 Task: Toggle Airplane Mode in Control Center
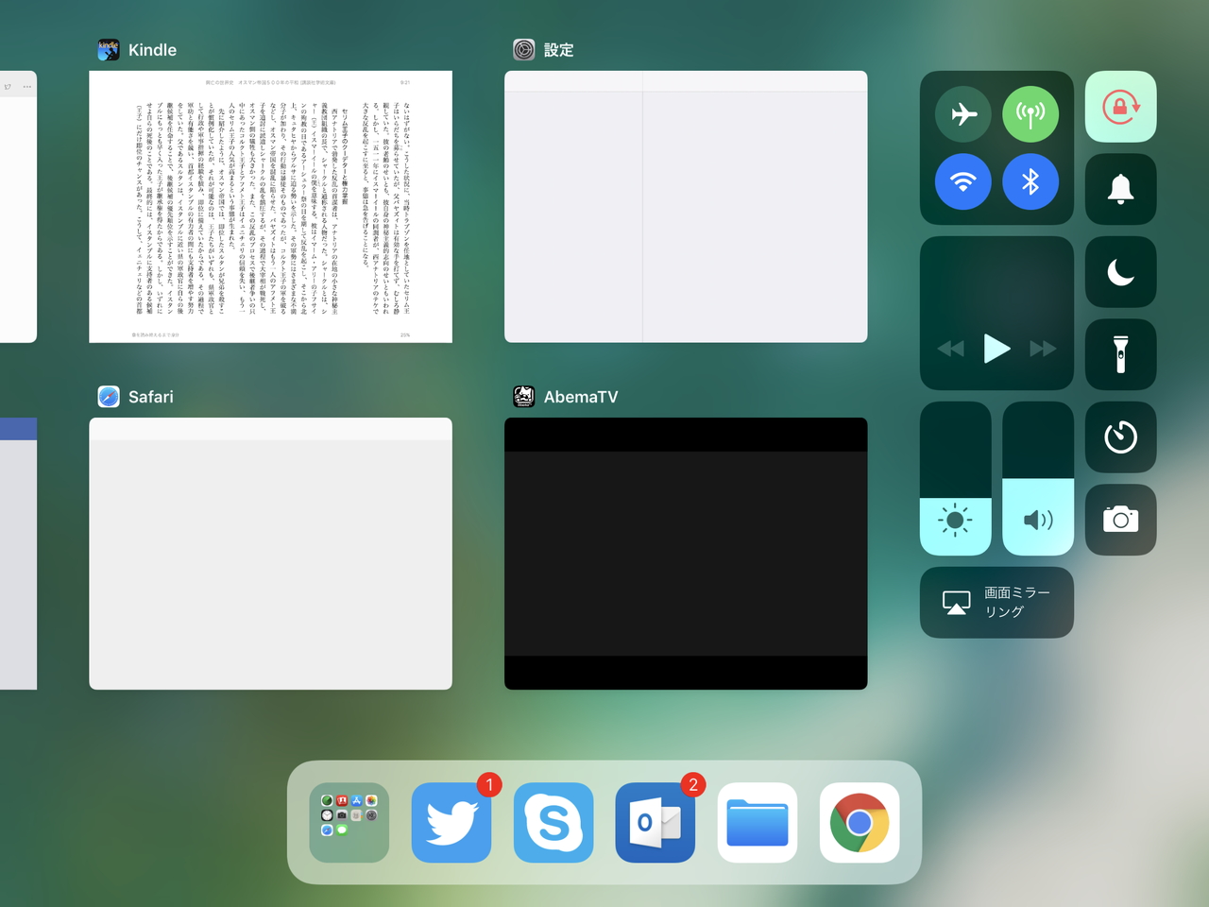pos(963,114)
